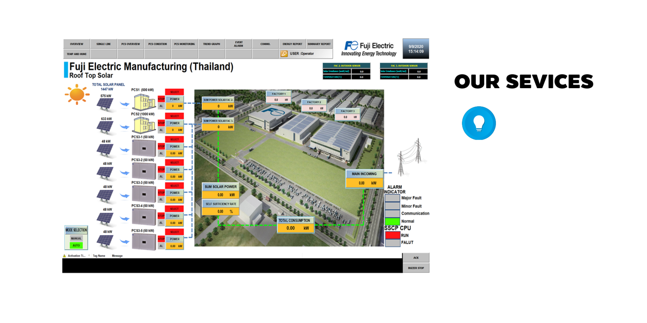Click the PCS3-3 (50 kW) inverter icon
This screenshot has height=323, width=647.
point(144,194)
